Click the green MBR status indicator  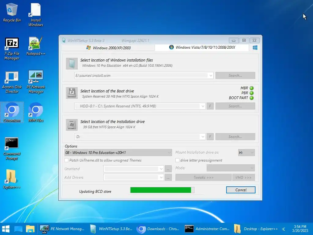(252, 88)
